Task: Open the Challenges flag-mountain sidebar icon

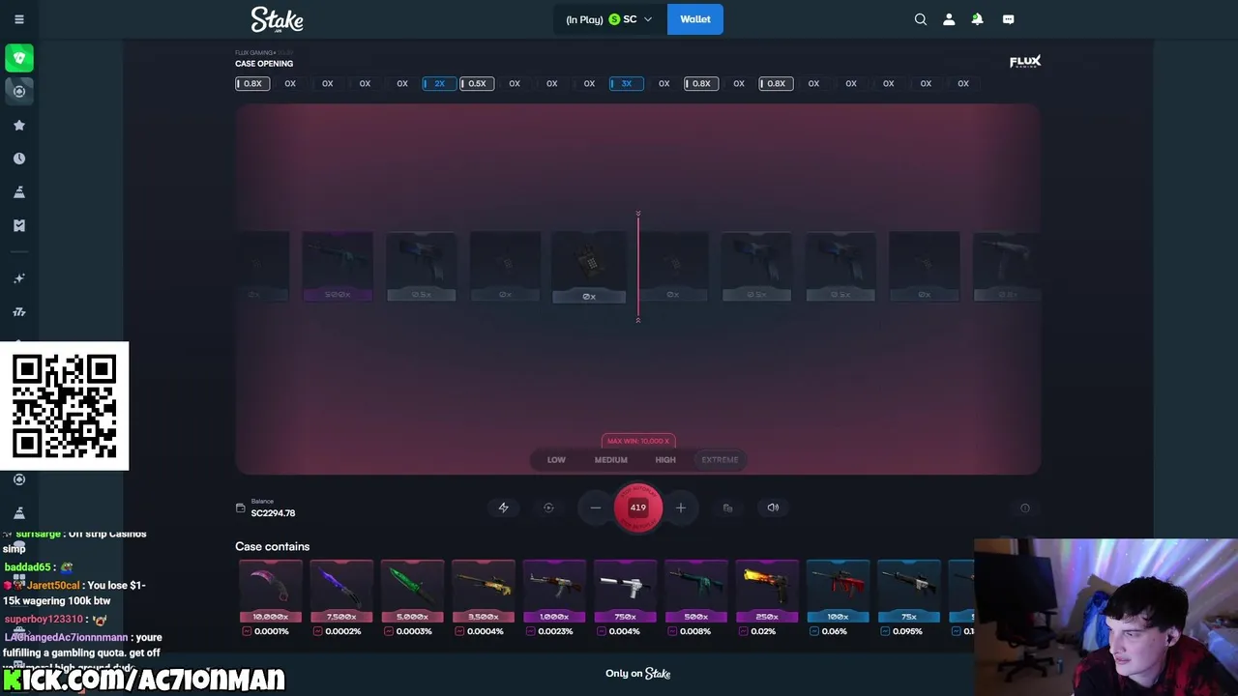Action: click(19, 192)
